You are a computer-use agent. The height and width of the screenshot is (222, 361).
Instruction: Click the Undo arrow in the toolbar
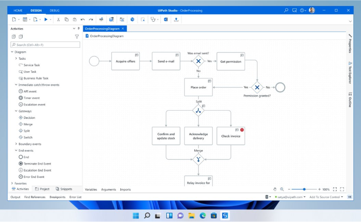coord(83,20)
